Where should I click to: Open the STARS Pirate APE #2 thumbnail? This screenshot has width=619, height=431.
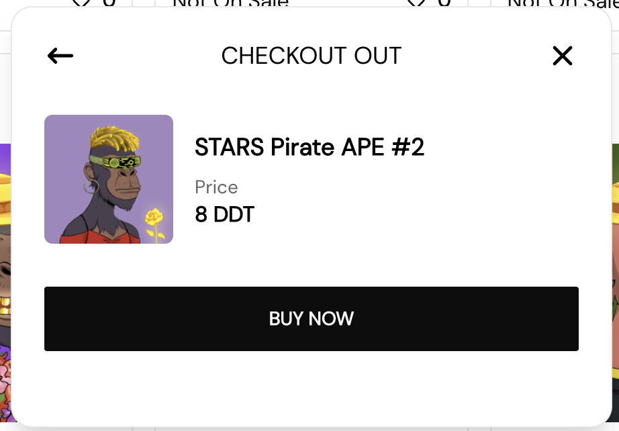109,179
